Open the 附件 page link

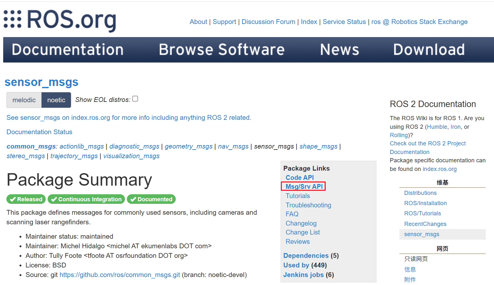pyautogui.click(x=410, y=280)
